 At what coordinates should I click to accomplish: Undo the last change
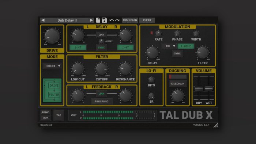point(112,20)
